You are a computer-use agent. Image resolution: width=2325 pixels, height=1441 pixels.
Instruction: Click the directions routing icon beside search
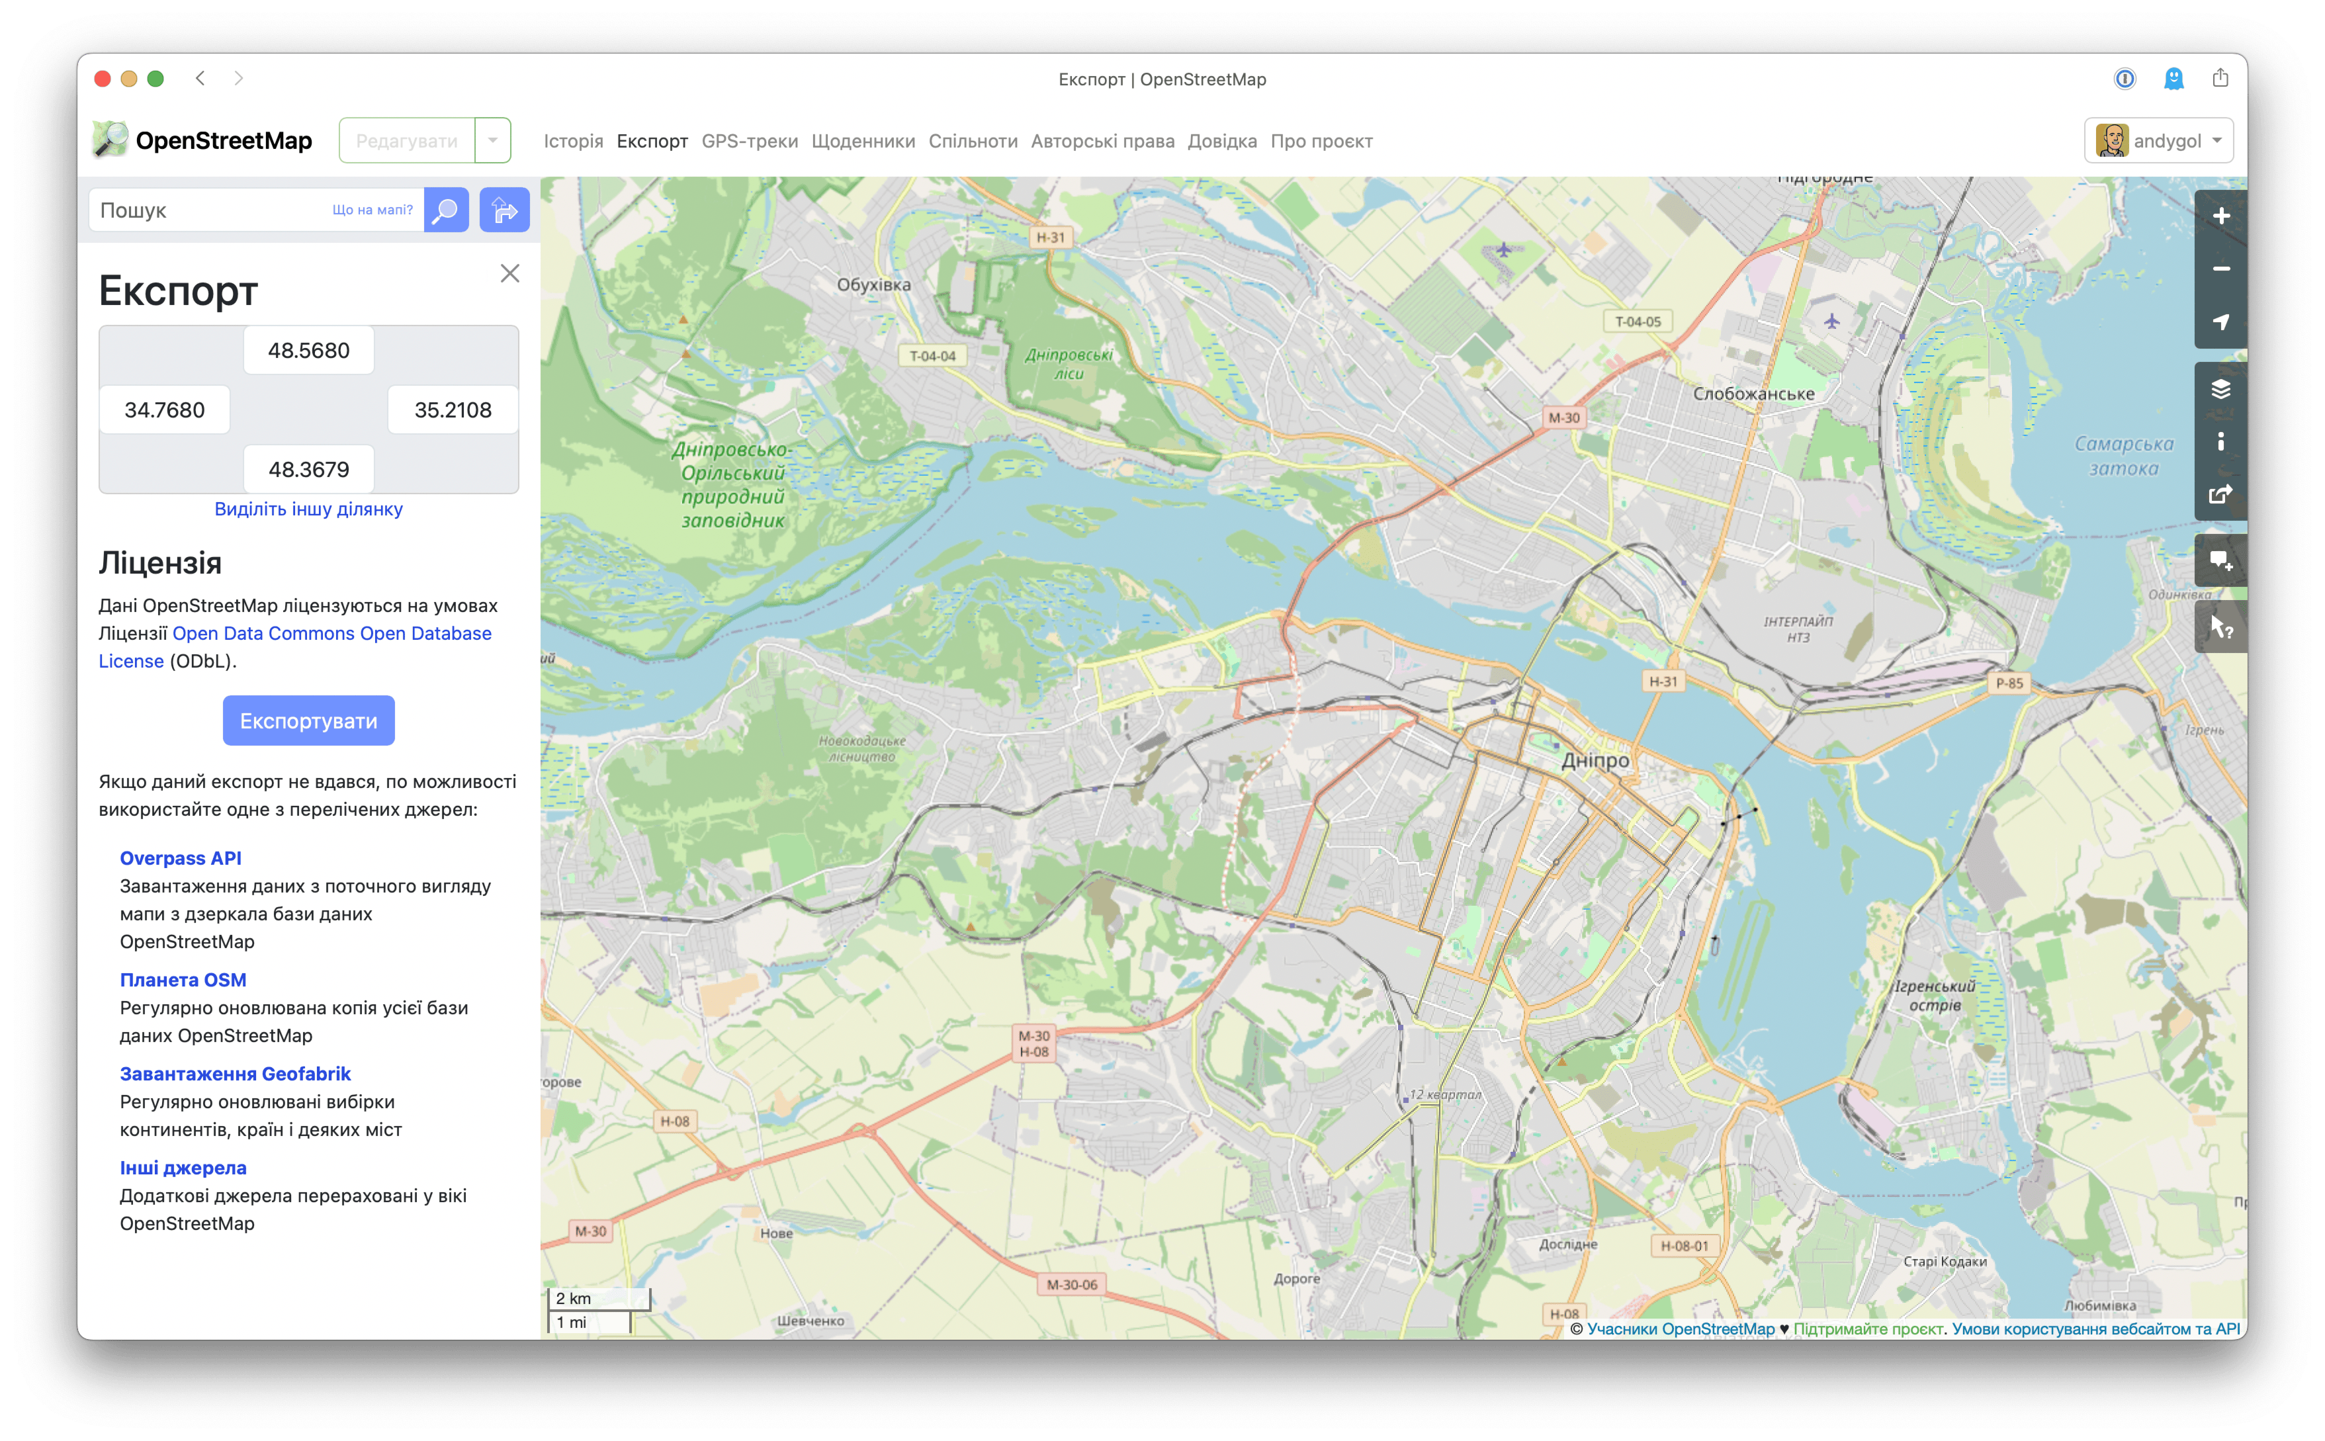(504, 210)
